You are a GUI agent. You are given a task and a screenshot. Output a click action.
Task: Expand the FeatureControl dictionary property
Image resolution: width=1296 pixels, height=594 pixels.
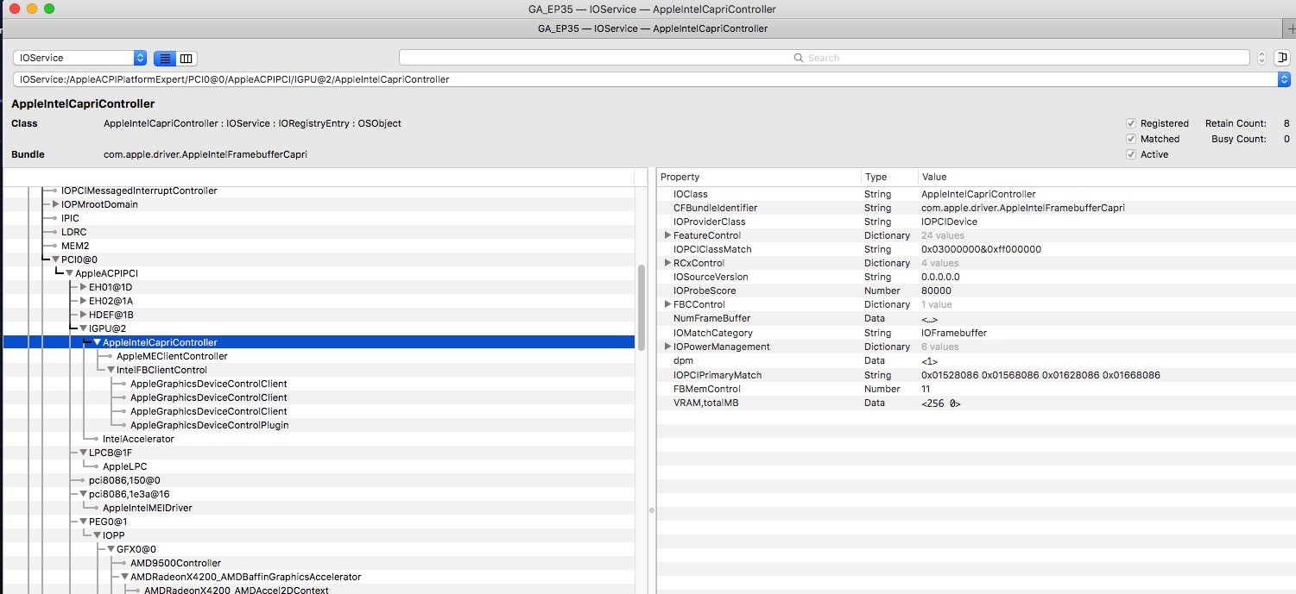(667, 235)
